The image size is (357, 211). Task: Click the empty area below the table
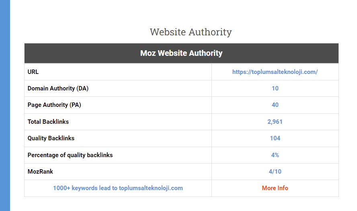181,204
